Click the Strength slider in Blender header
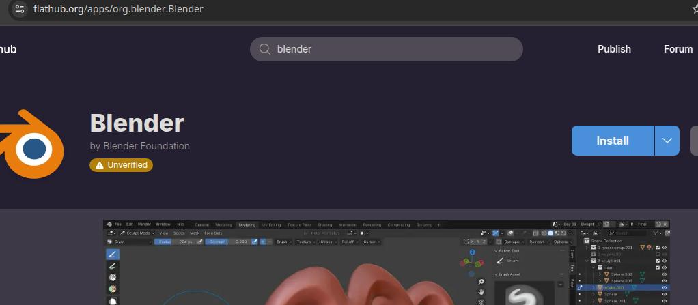 point(228,242)
